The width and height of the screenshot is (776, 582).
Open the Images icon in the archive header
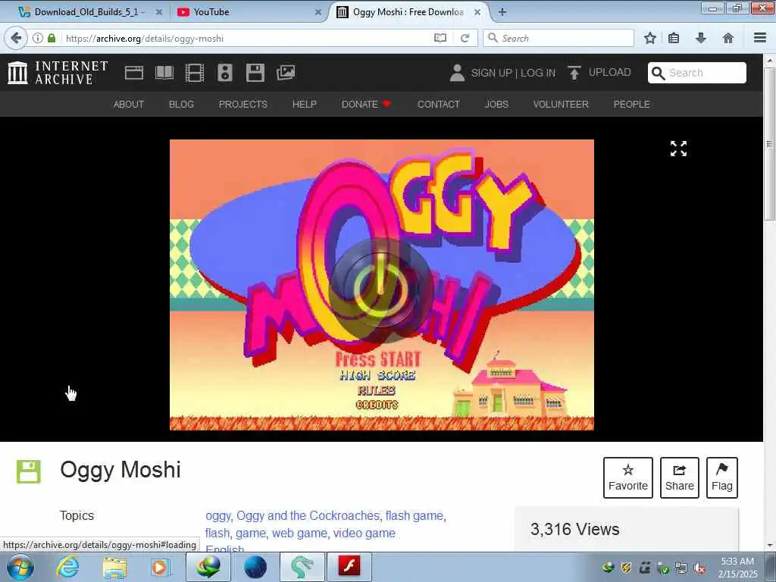286,73
